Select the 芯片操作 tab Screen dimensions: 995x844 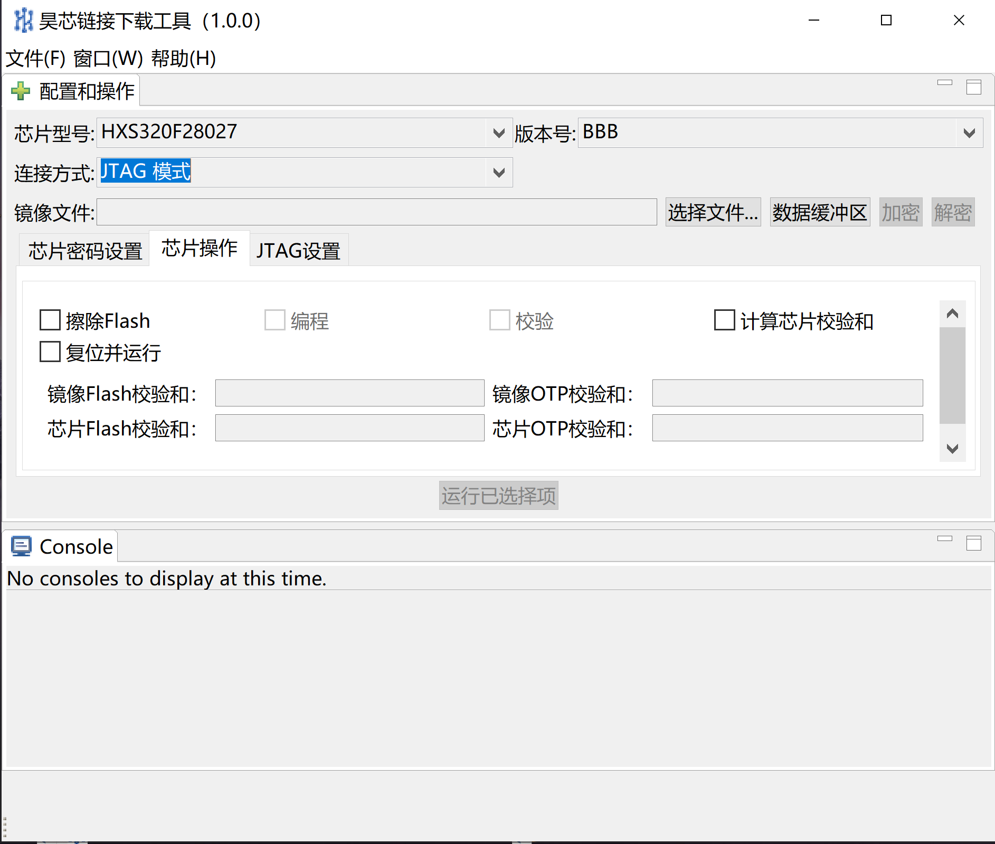tap(200, 248)
